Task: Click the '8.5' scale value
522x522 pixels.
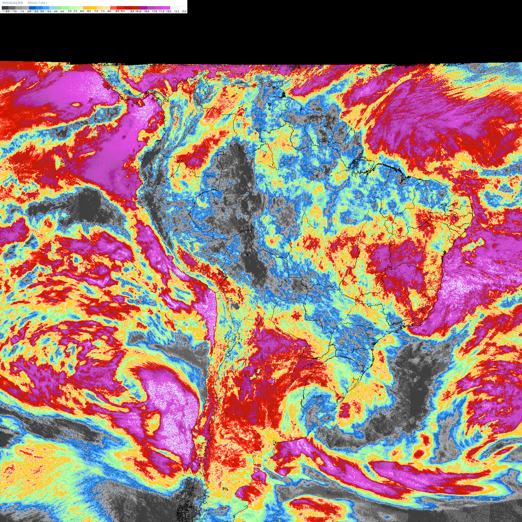Action: coord(117,11)
